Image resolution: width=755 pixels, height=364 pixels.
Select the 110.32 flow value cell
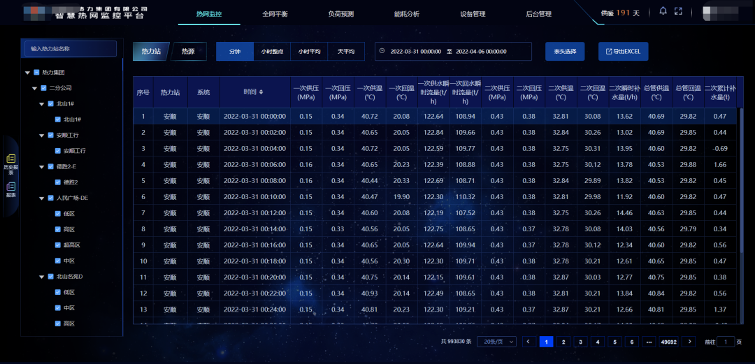coord(465,197)
